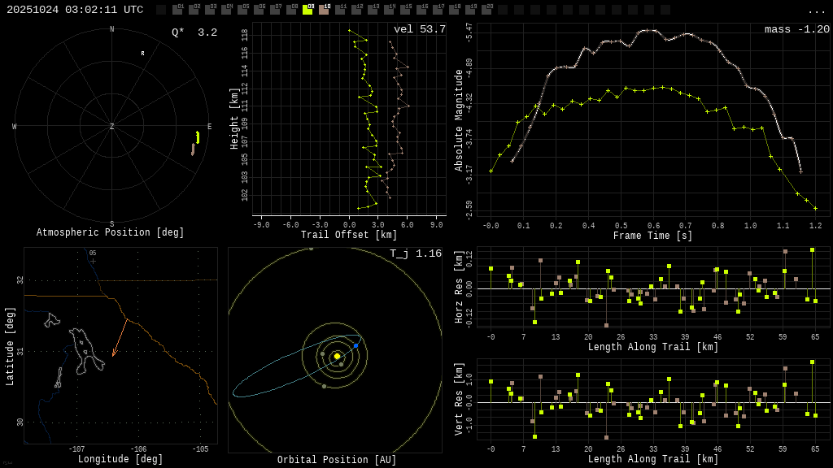Toggle the station 01 box
Image resolution: width=833 pixels, height=468 pixels.
177,10
